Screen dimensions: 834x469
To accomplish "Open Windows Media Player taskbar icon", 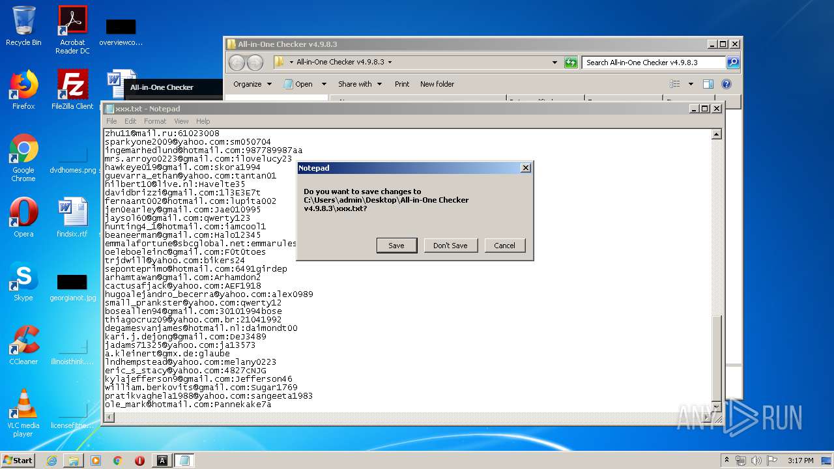I will click(96, 461).
